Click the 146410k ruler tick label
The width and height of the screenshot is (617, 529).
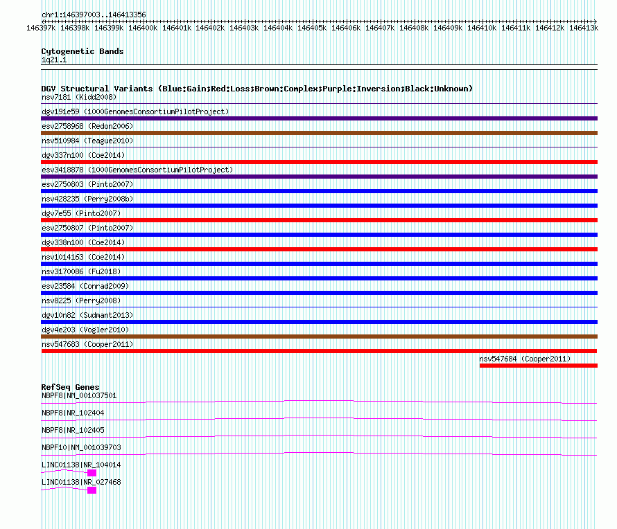coord(482,28)
